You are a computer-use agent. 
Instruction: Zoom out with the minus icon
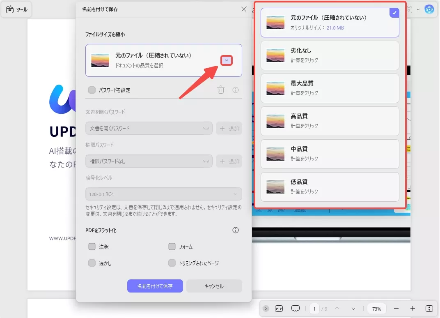[x=396, y=309]
